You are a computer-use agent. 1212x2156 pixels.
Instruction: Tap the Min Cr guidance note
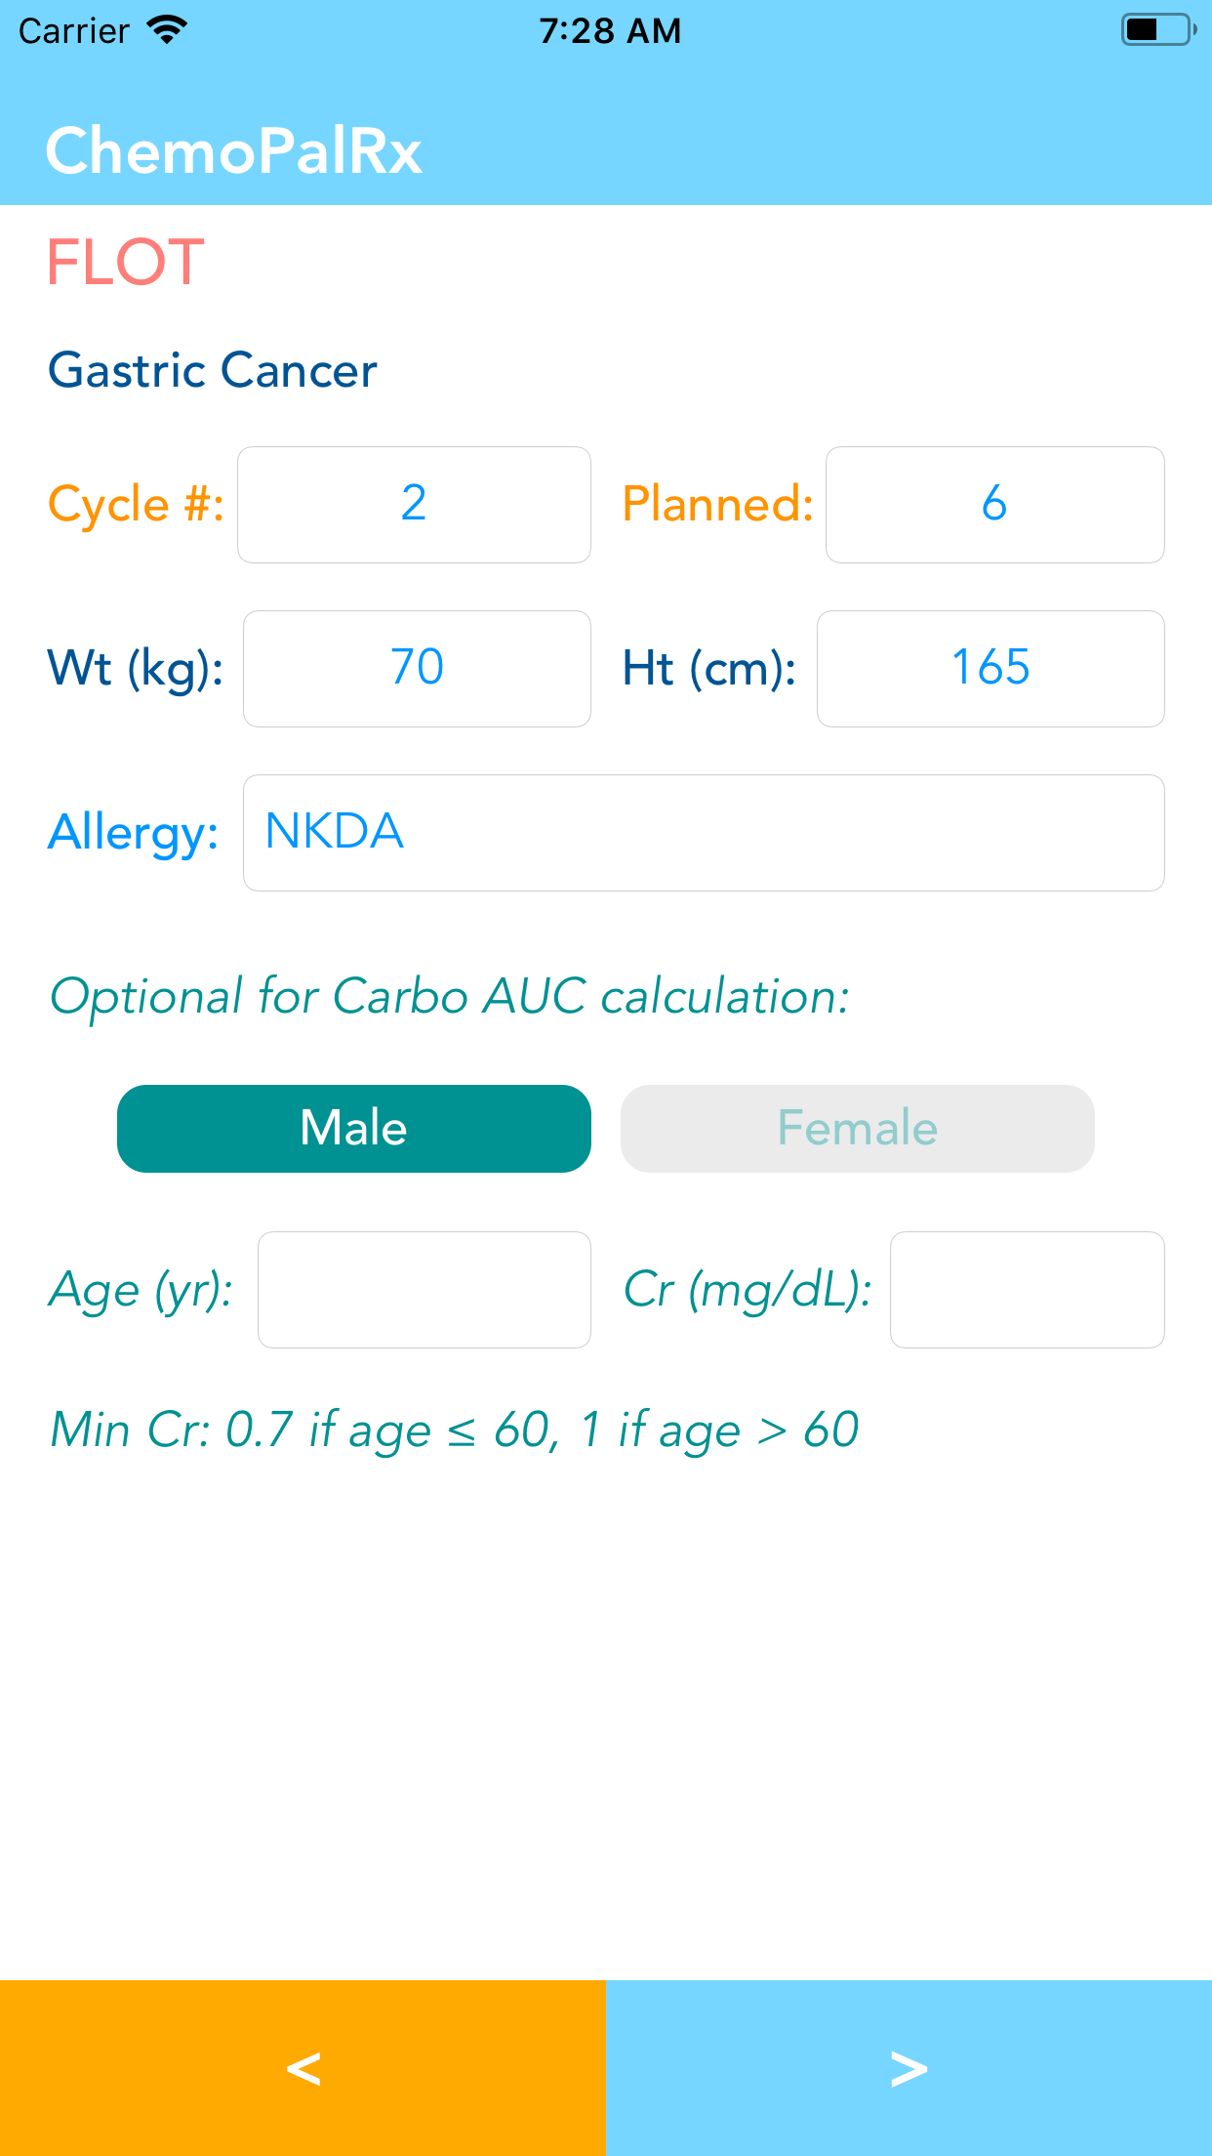pos(454,1430)
